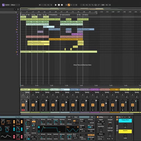Image resolution: width=141 pixels, height=141 pixels.
Task: Open the Mode Poly dropdown
Action: pyautogui.click(x=83, y=121)
